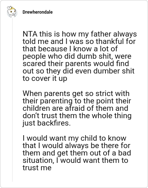Click the phrase "always be there for"

(97, 146)
